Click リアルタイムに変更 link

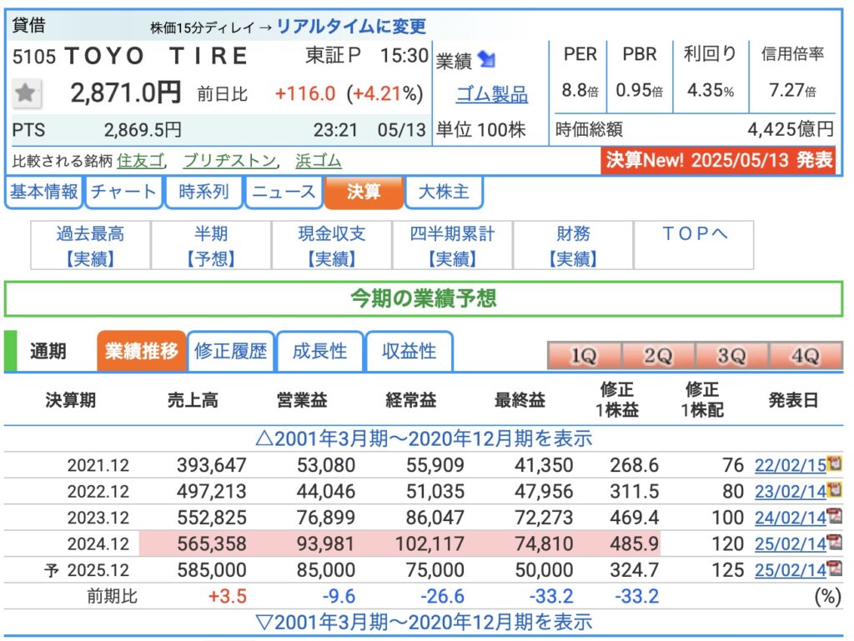coord(352,26)
